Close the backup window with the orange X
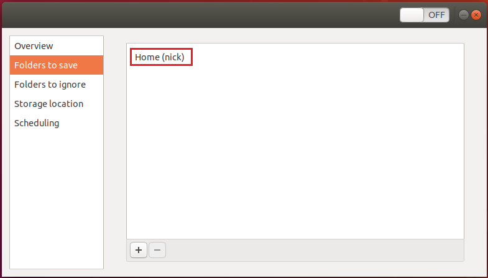Viewport: 488px width, 278px height. (476, 15)
